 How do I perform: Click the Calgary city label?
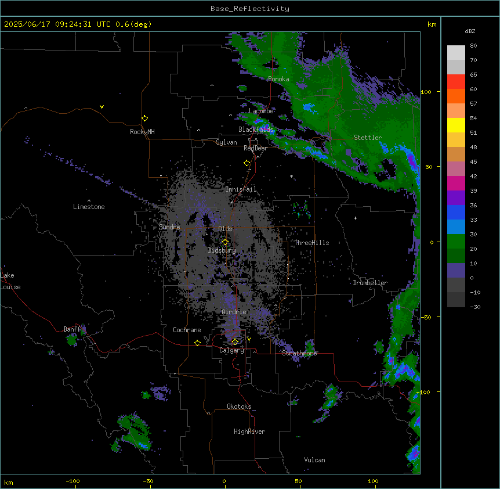(x=231, y=350)
